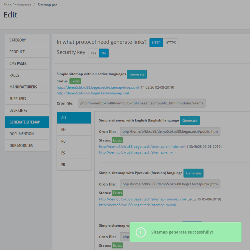
Task: Open SUPPLIERS tab
Action: (x=27, y=99)
